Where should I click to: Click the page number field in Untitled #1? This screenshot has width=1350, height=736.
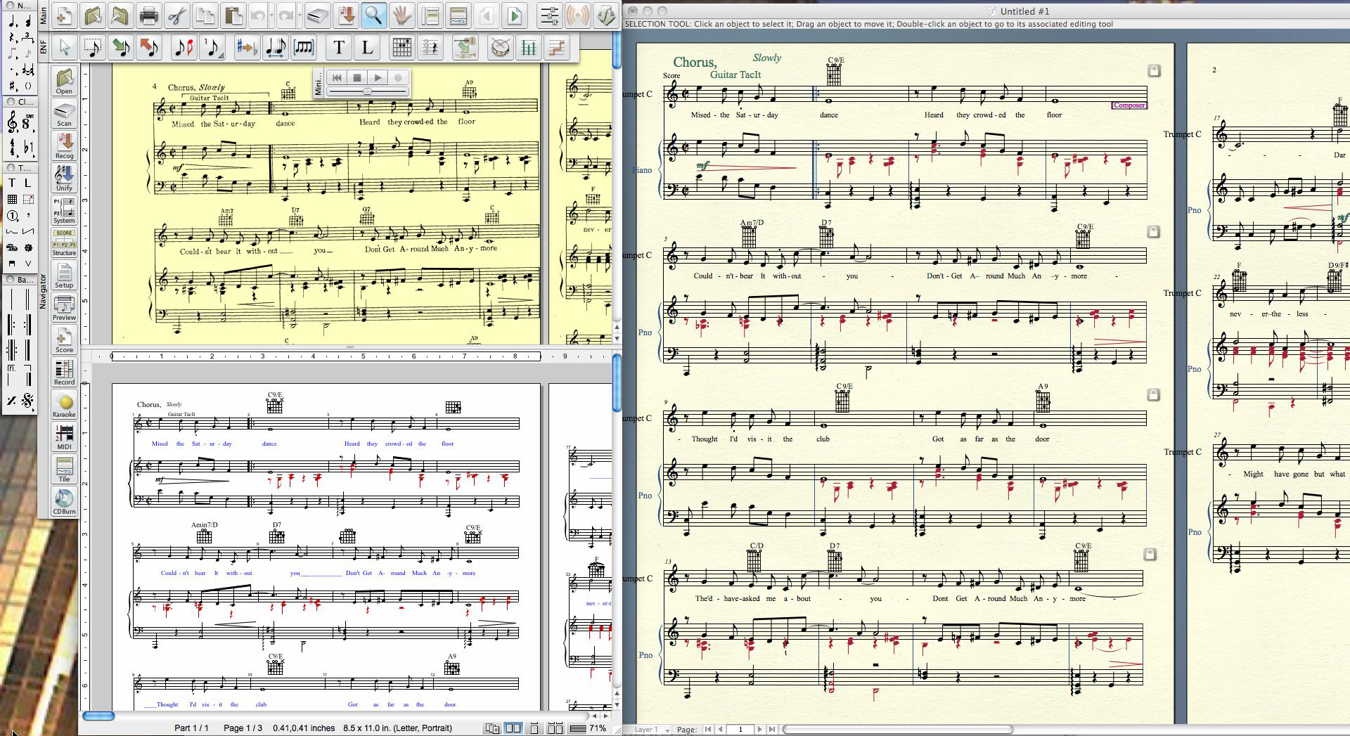740,730
